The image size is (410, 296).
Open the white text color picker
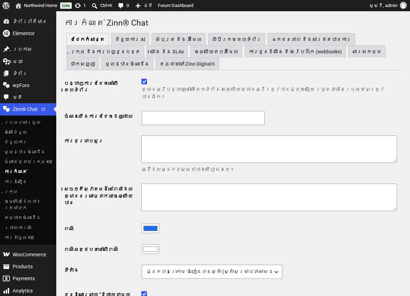150,249
